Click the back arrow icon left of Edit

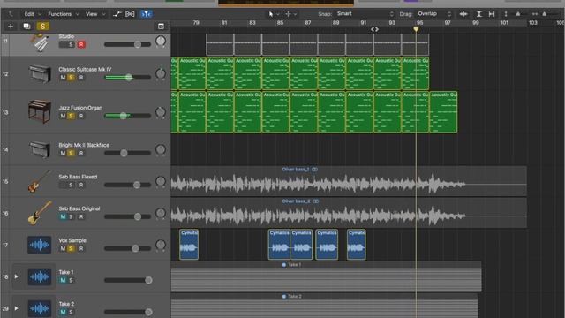pos(11,14)
